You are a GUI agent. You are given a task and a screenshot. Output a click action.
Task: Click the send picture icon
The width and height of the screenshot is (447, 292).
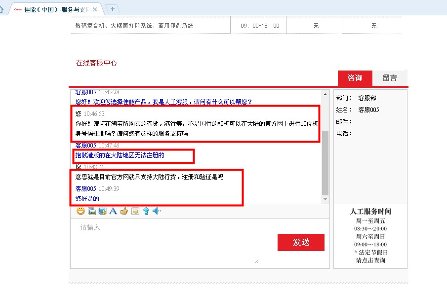[x=92, y=211]
